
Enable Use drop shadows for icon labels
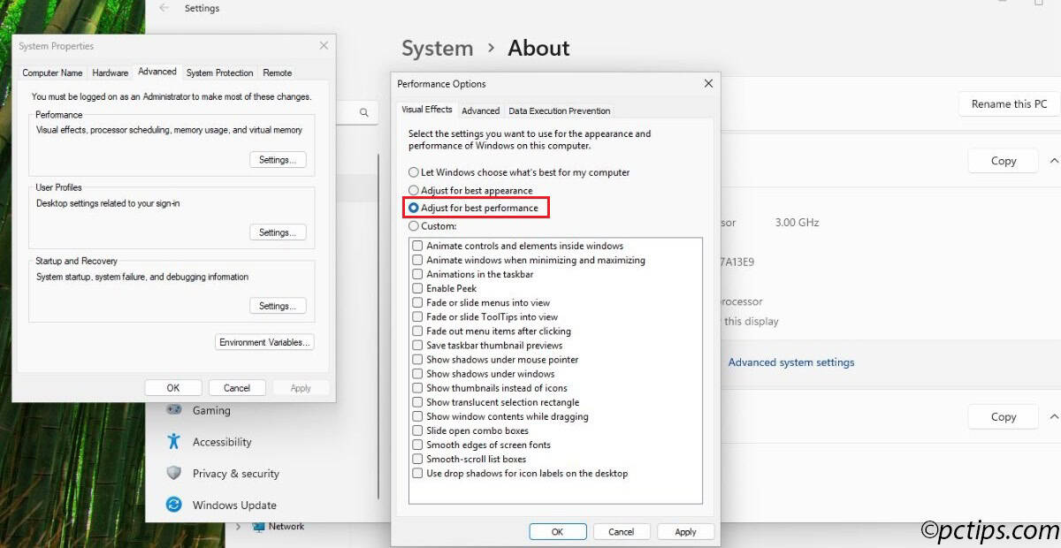point(417,473)
